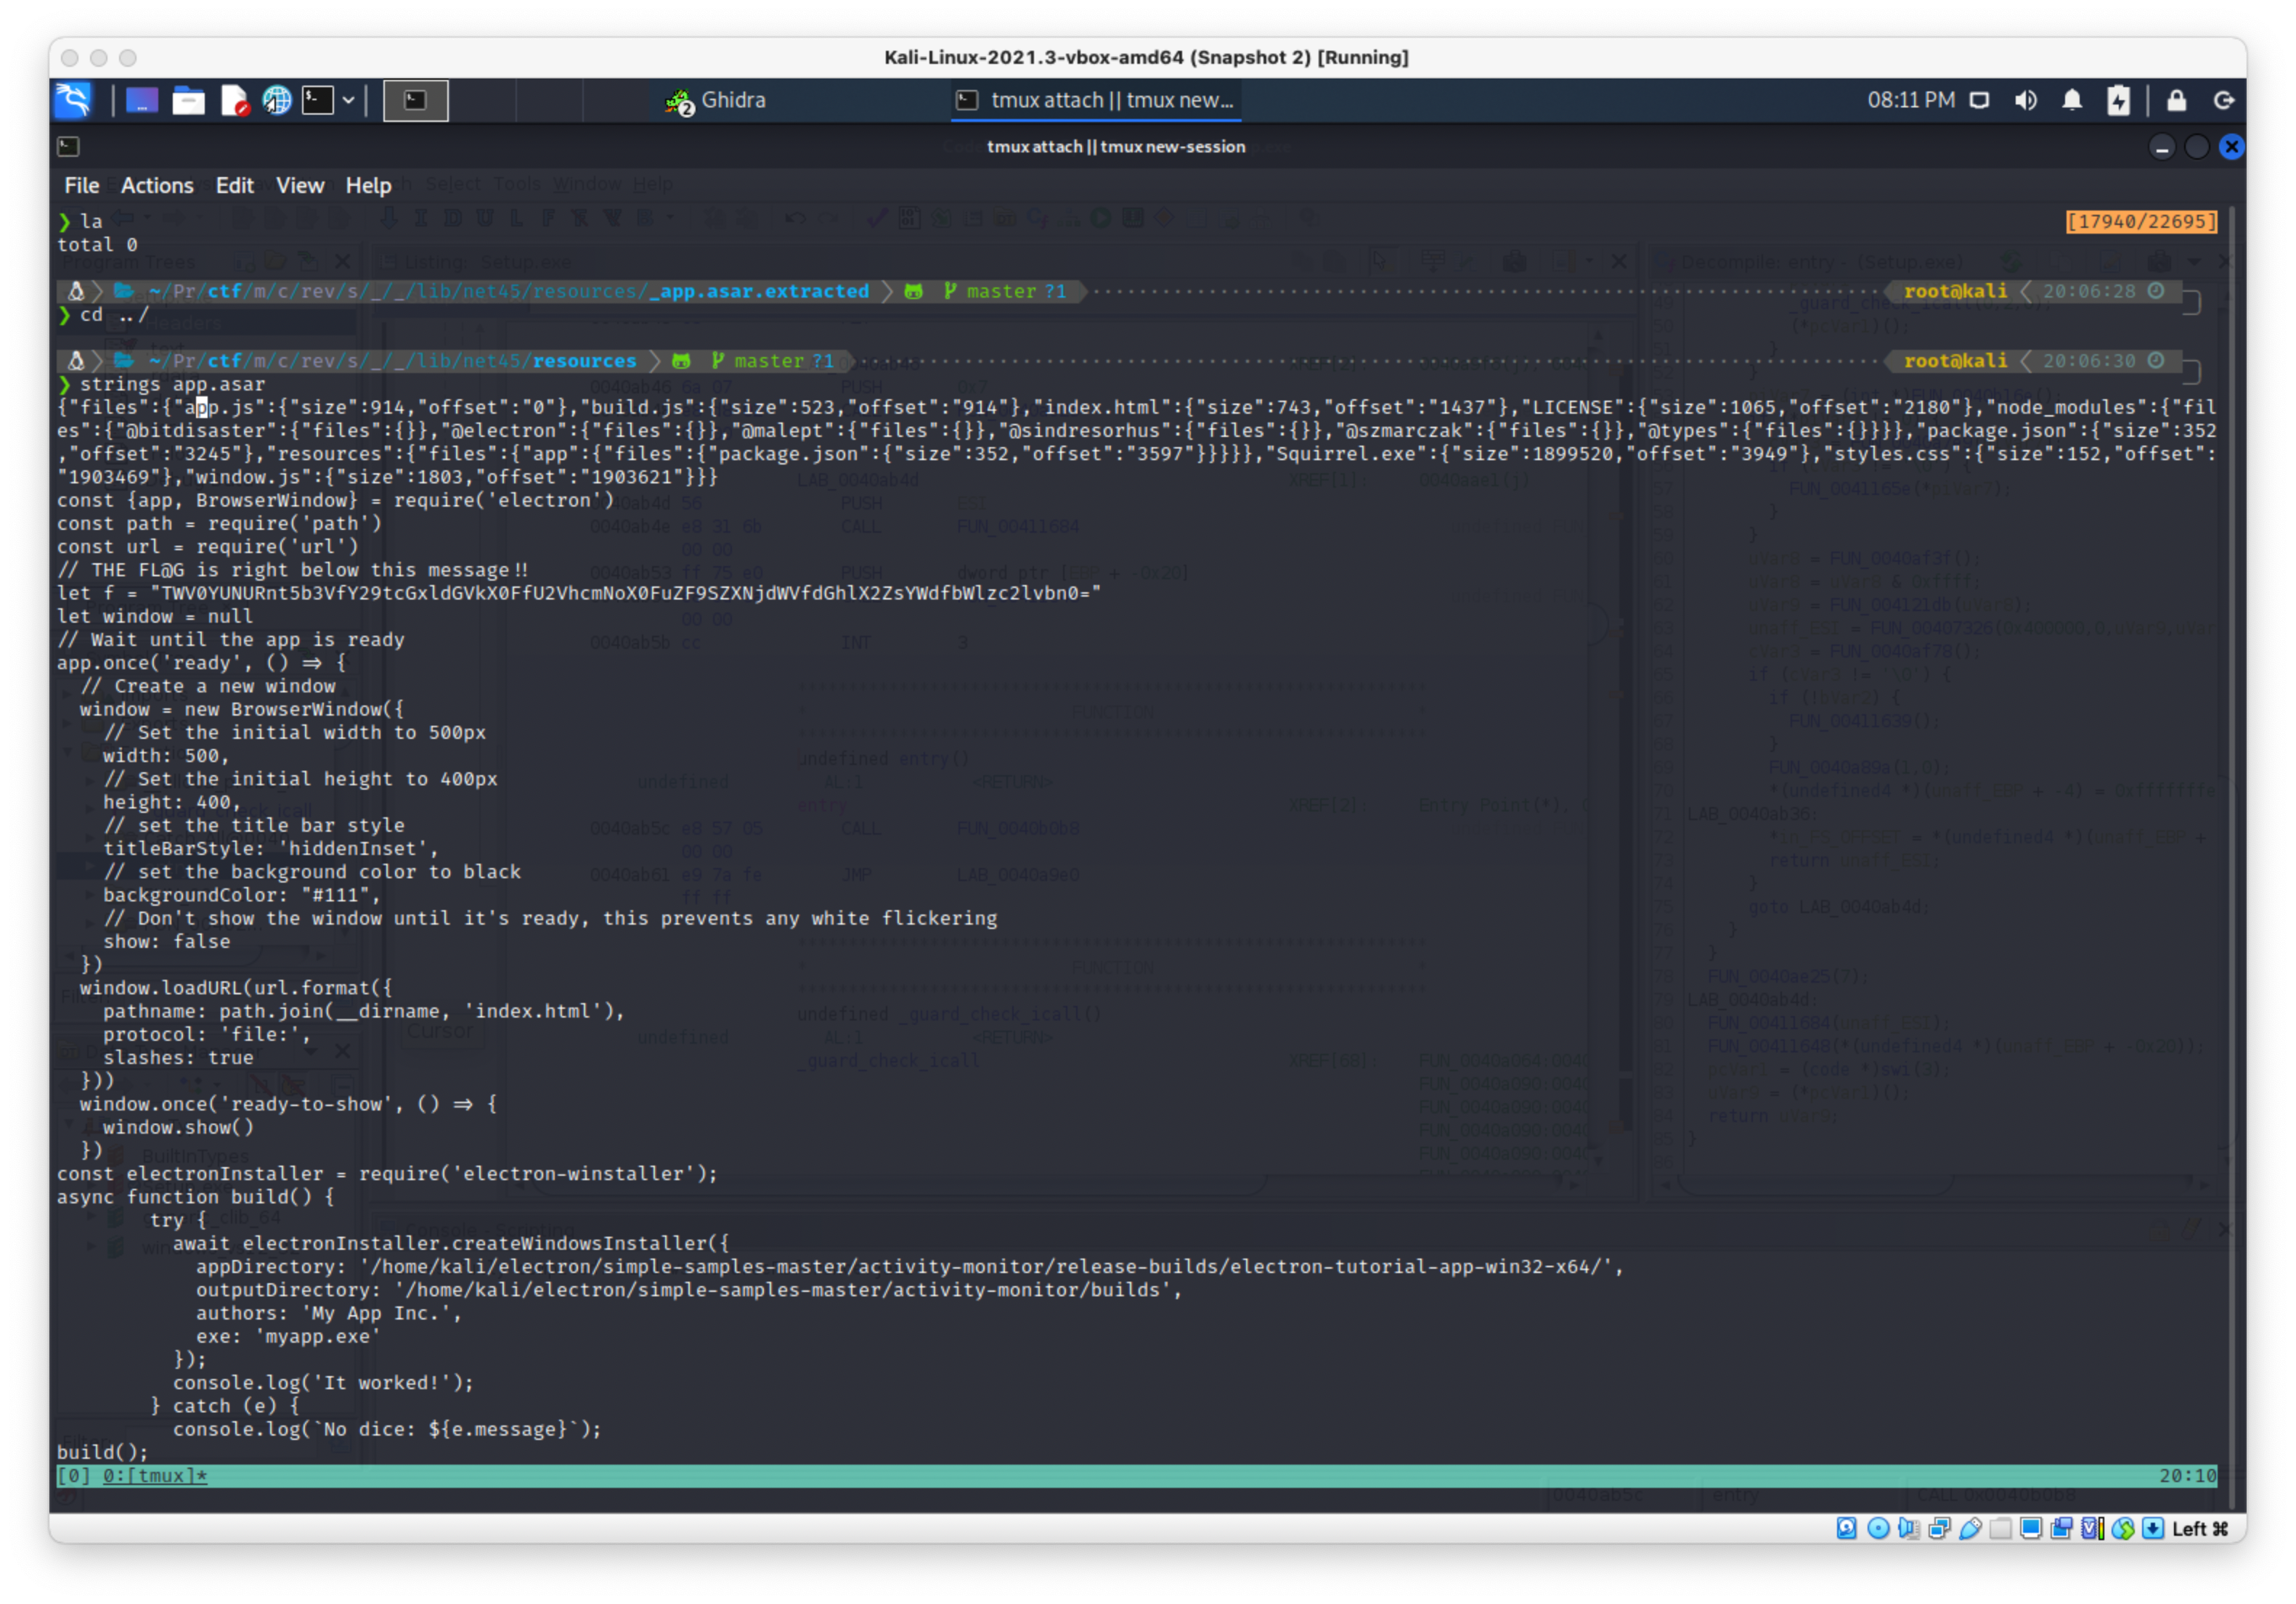Screen dimensions: 2296x1604
Task: Click the 'build();' last line
Action: 102,1452
